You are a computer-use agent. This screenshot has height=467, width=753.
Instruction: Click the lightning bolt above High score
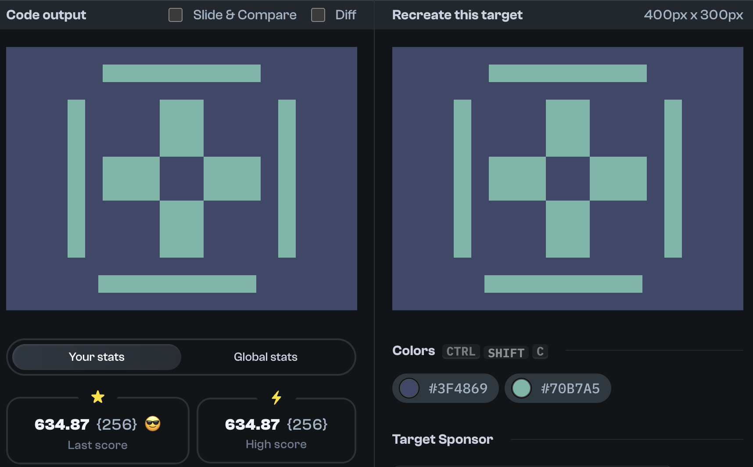(276, 396)
